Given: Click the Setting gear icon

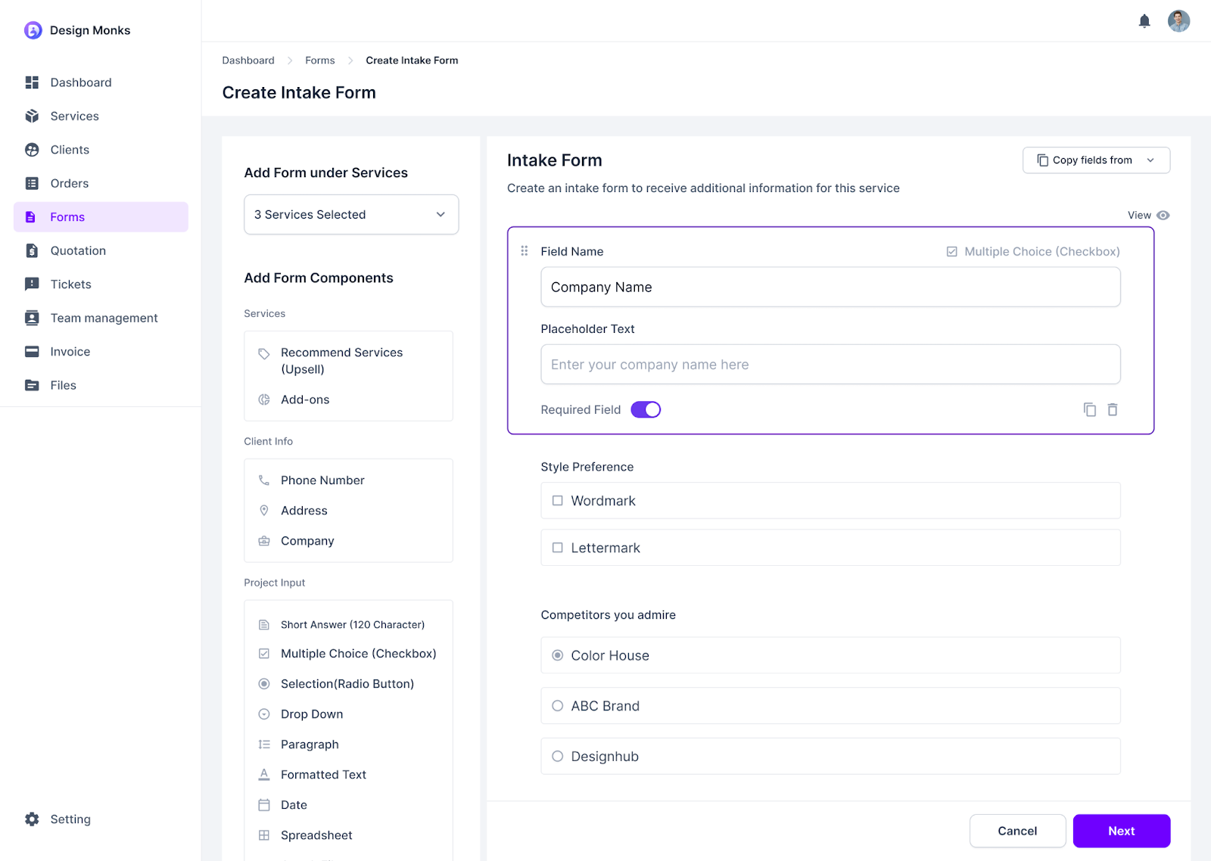Looking at the screenshot, I should (32, 819).
